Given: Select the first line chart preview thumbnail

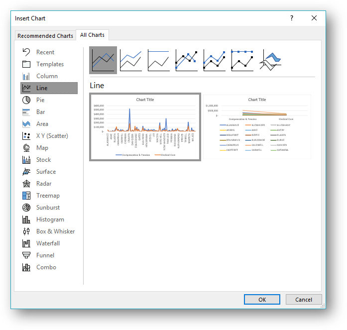Looking at the screenshot, I should click(145, 127).
